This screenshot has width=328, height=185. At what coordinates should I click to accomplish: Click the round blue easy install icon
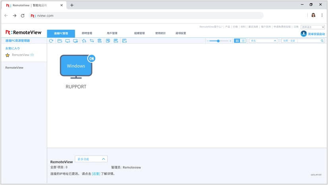pyautogui.click(x=304, y=34)
